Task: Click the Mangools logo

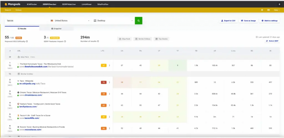Action: (12, 4)
